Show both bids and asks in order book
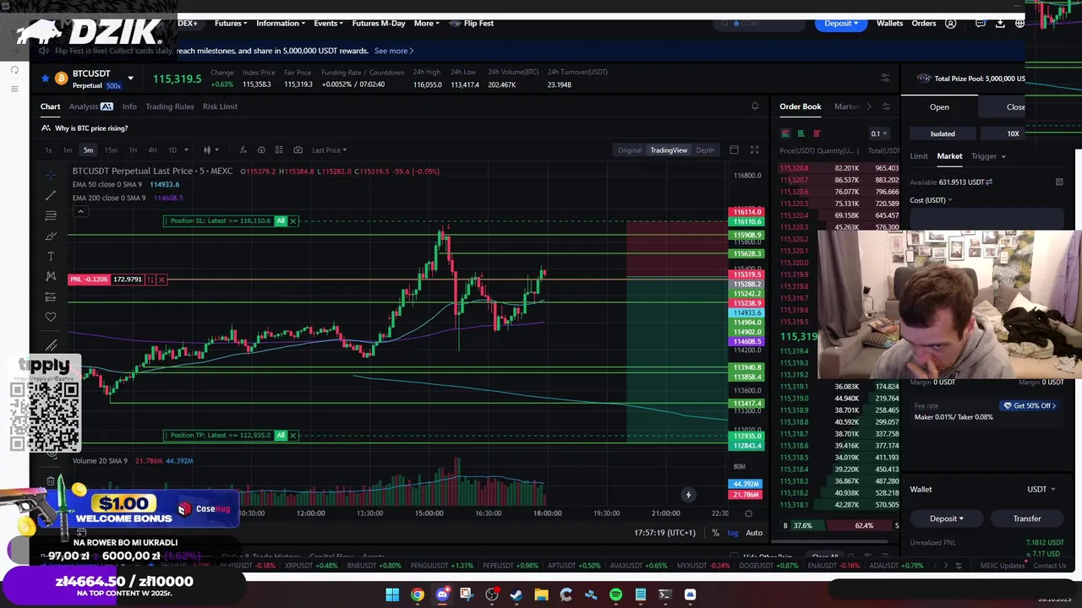1082x608 pixels. pos(785,133)
